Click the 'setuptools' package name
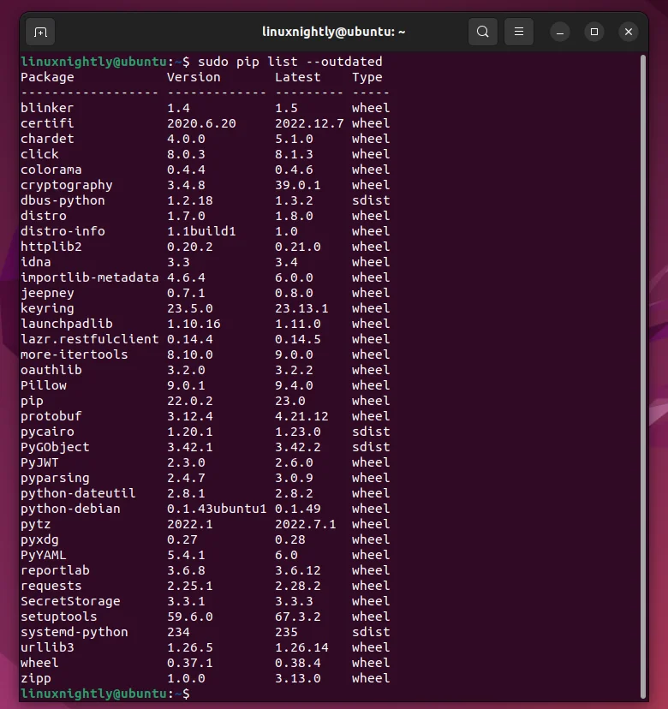Viewport: 668px width, 709px height. pos(59,617)
